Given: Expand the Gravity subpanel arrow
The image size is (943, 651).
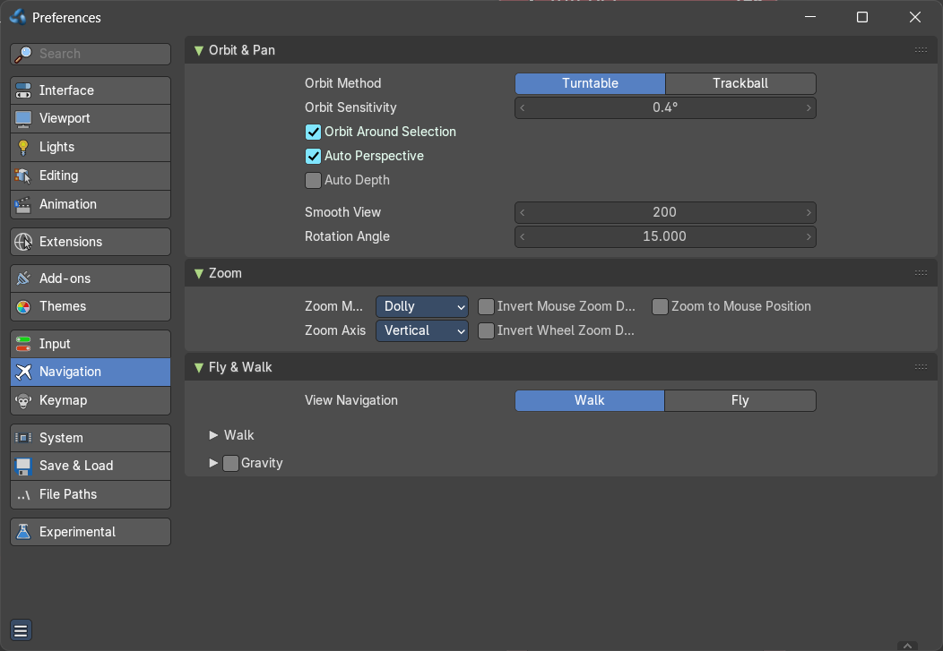Looking at the screenshot, I should (213, 463).
